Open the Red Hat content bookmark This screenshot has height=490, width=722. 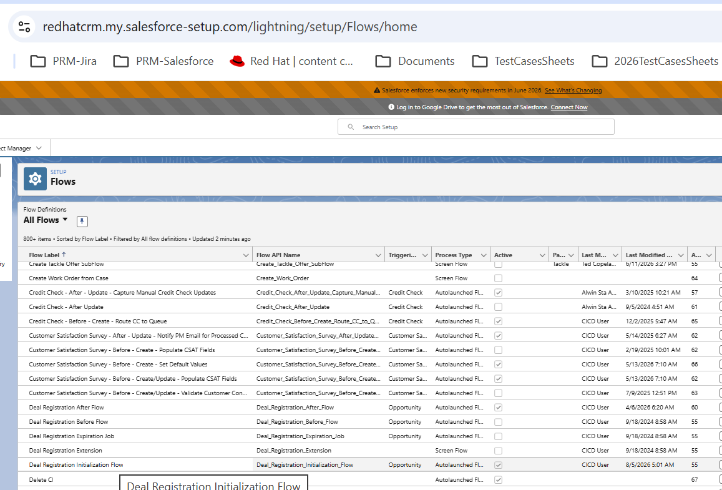click(x=292, y=61)
